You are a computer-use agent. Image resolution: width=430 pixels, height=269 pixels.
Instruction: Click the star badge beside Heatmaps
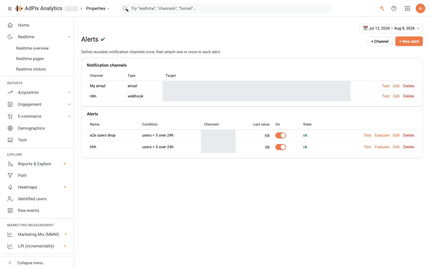point(65,187)
